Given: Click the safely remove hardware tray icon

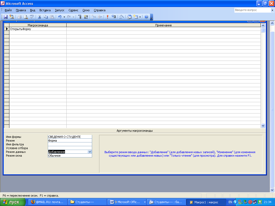Looking at the screenshot, I should [245, 202].
